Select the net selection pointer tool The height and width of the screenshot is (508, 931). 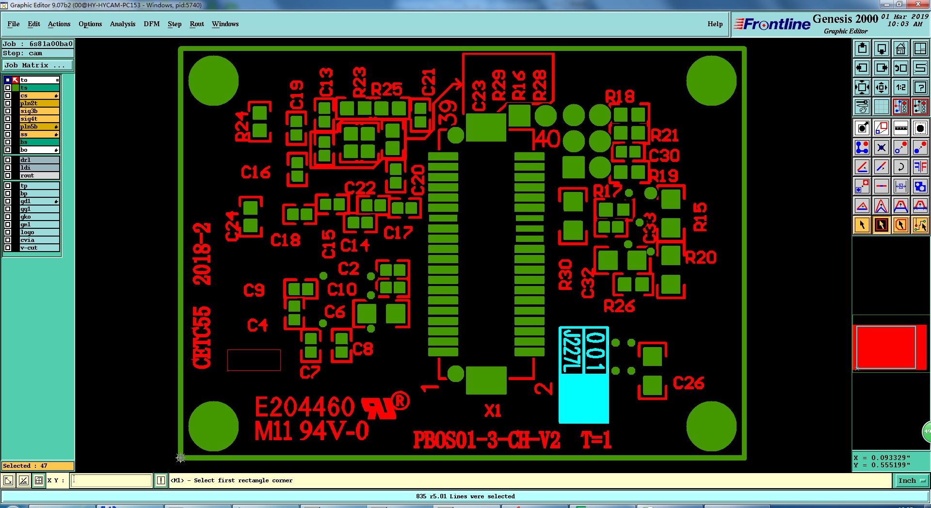[x=920, y=225]
